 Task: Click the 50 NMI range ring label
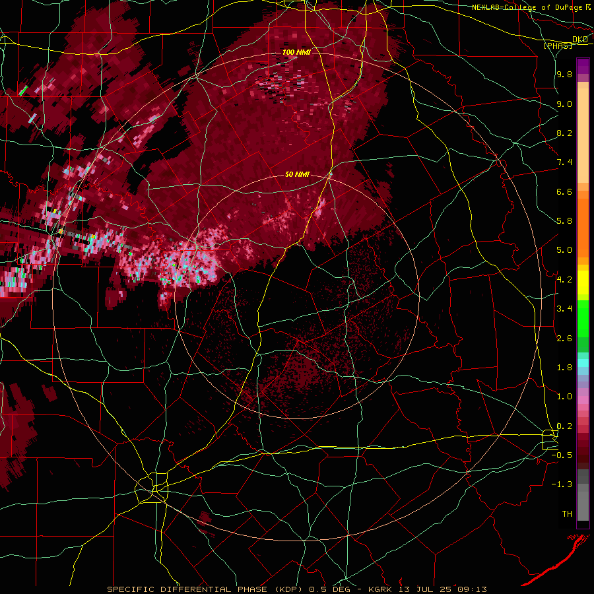(298, 174)
